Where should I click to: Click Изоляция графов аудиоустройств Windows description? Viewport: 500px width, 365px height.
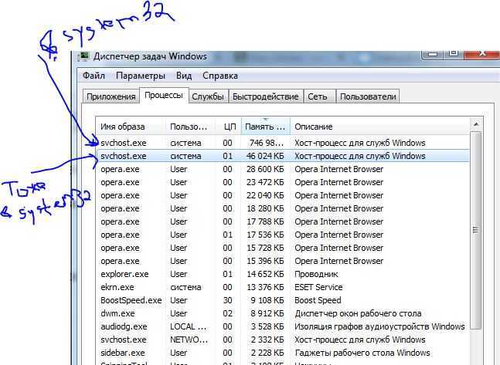pyautogui.click(x=379, y=326)
